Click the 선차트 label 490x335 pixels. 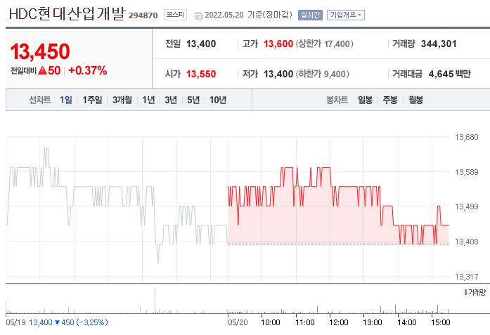39,100
